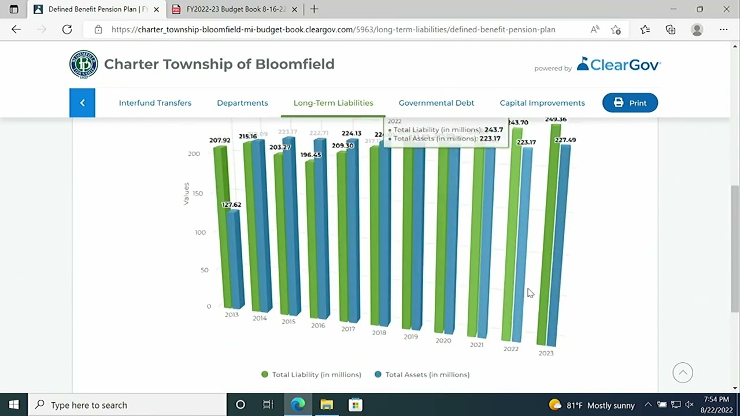Screen dimensions: 740x416
Task: Open the Governmental Debt menu
Action: [x=436, y=103]
